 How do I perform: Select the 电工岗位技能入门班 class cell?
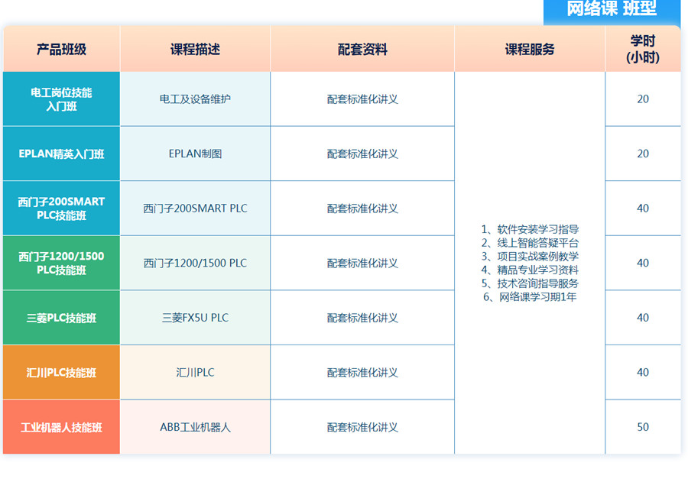coord(61,99)
